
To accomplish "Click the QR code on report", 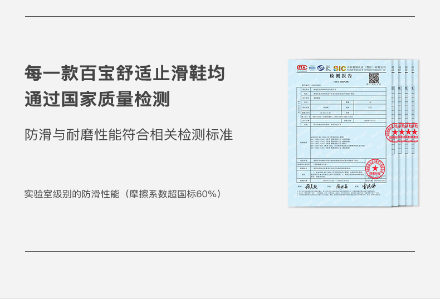I will coord(373,78).
